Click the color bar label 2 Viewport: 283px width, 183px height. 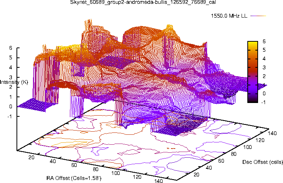coord(264,76)
